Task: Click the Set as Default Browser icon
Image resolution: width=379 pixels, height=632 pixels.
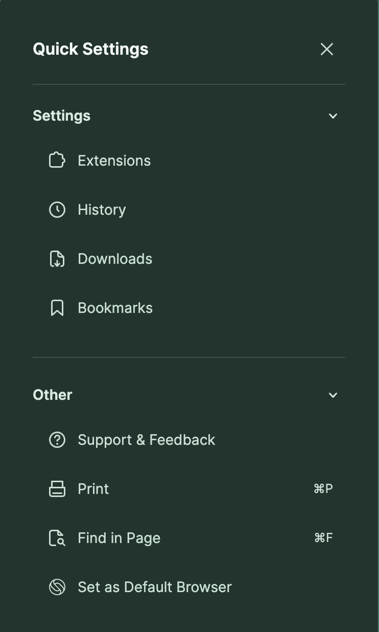Action: pyautogui.click(x=57, y=587)
